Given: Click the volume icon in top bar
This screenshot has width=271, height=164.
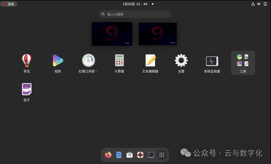Looking at the screenshot, I should pyautogui.click(x=259, y=4).
